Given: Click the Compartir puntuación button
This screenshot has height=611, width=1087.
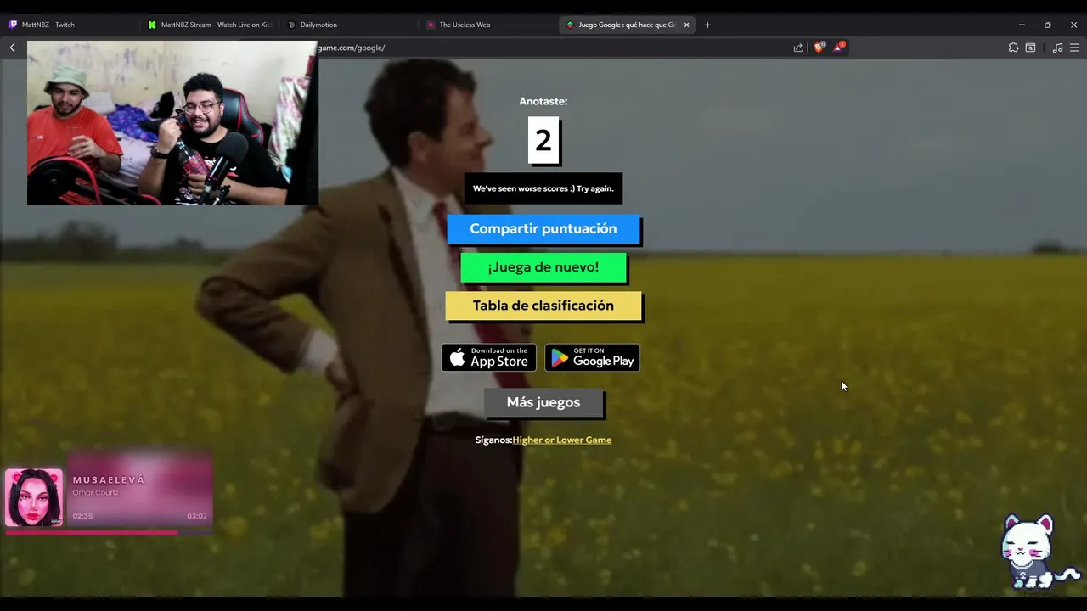Looking at the screenshot, I should point(543,229).
